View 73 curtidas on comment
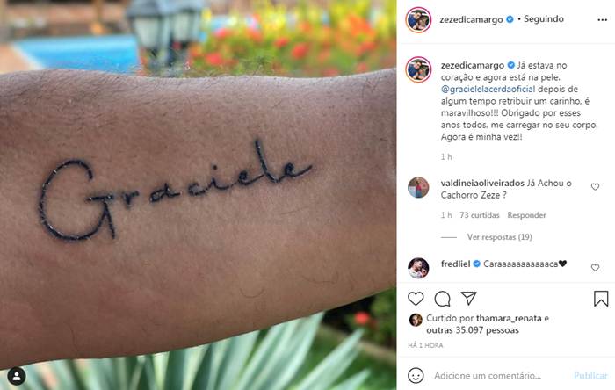This screenshot has width=615, height=390. tap(480, 215)
